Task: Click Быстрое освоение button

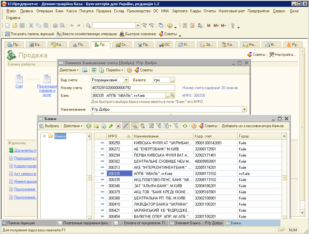Action: tap(138, 34)
